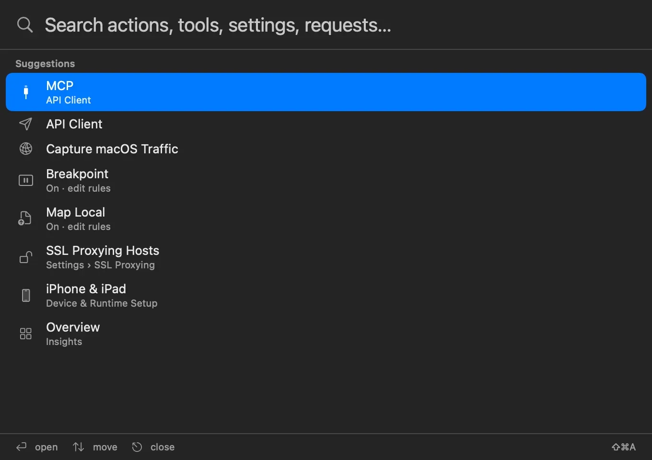Click the open hint label in footer
Image resolution: width=652 pixels, height=460 pixels.
(x=46, y=447)
